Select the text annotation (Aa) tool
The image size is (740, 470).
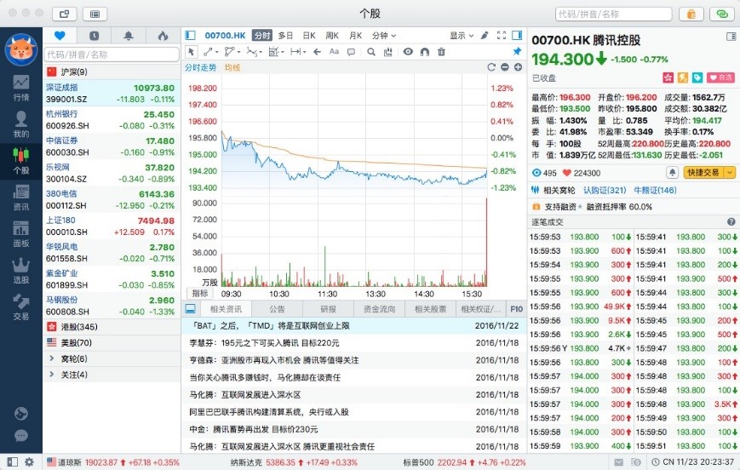coord(334,52)
